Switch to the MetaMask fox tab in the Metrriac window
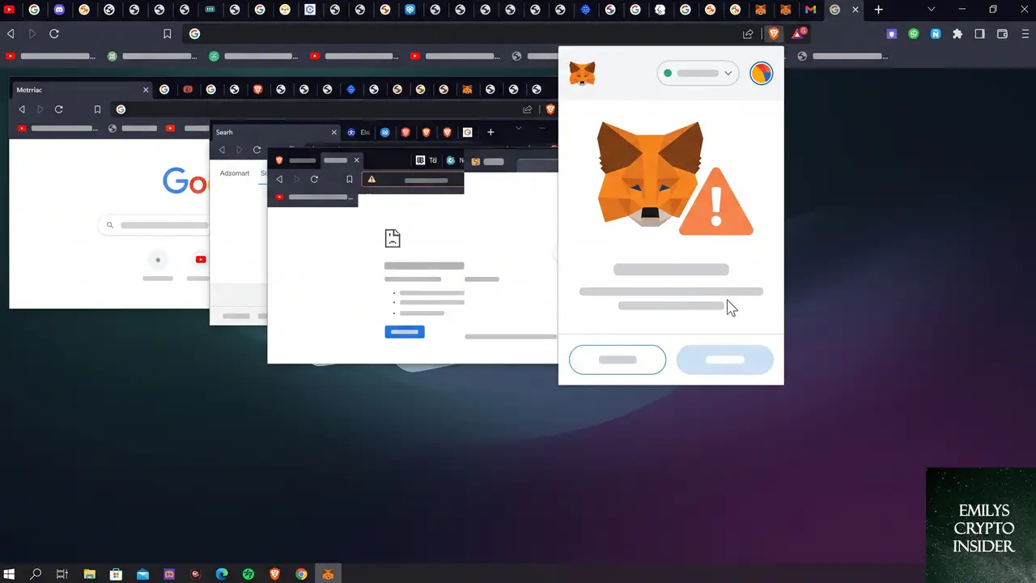The image size is (1036, 583). coord(467,90)
